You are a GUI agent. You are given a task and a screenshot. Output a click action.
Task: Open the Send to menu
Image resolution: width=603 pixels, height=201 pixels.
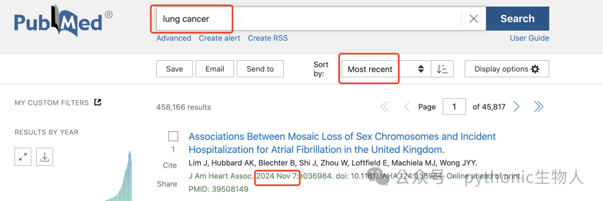(x=260, y=69)
